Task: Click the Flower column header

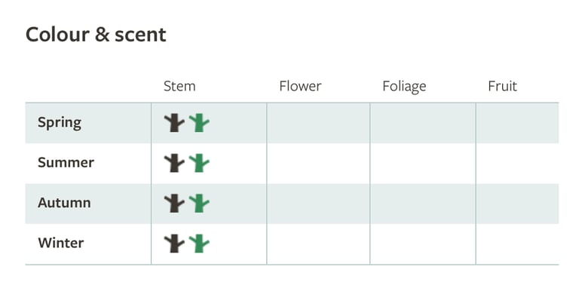Action: point(300,86)
